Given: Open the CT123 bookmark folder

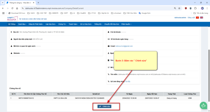Looking at the screenshot, I should pos(92,13).
